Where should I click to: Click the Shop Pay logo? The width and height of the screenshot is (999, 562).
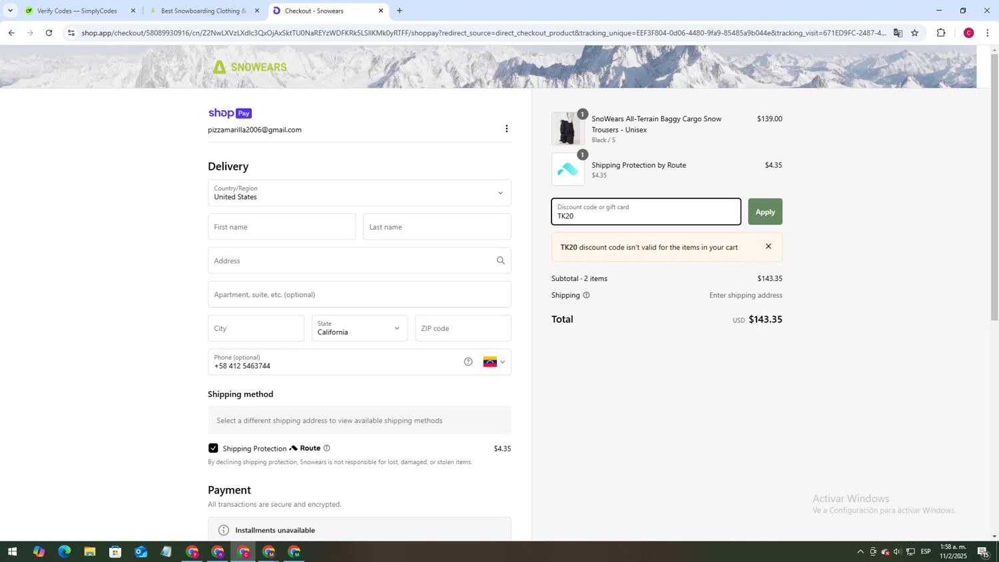pyautogui.click(x=230, y=113)
